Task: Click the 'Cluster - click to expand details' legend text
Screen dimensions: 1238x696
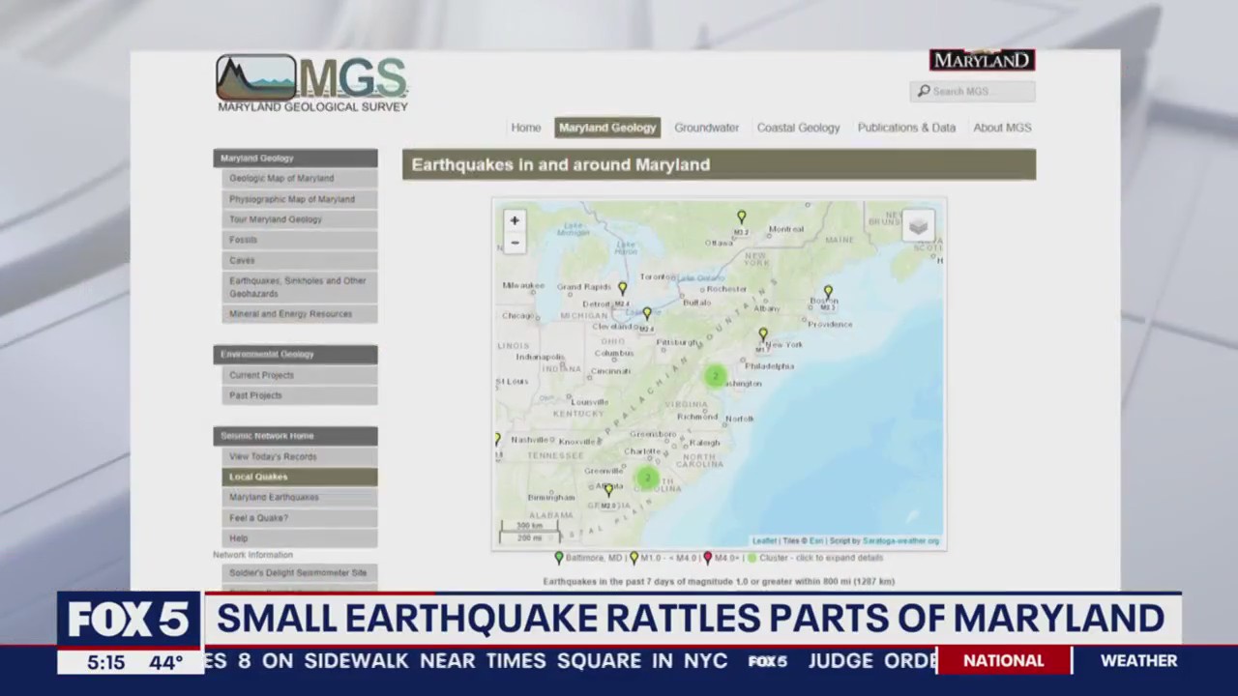Action: click(821, 558)
